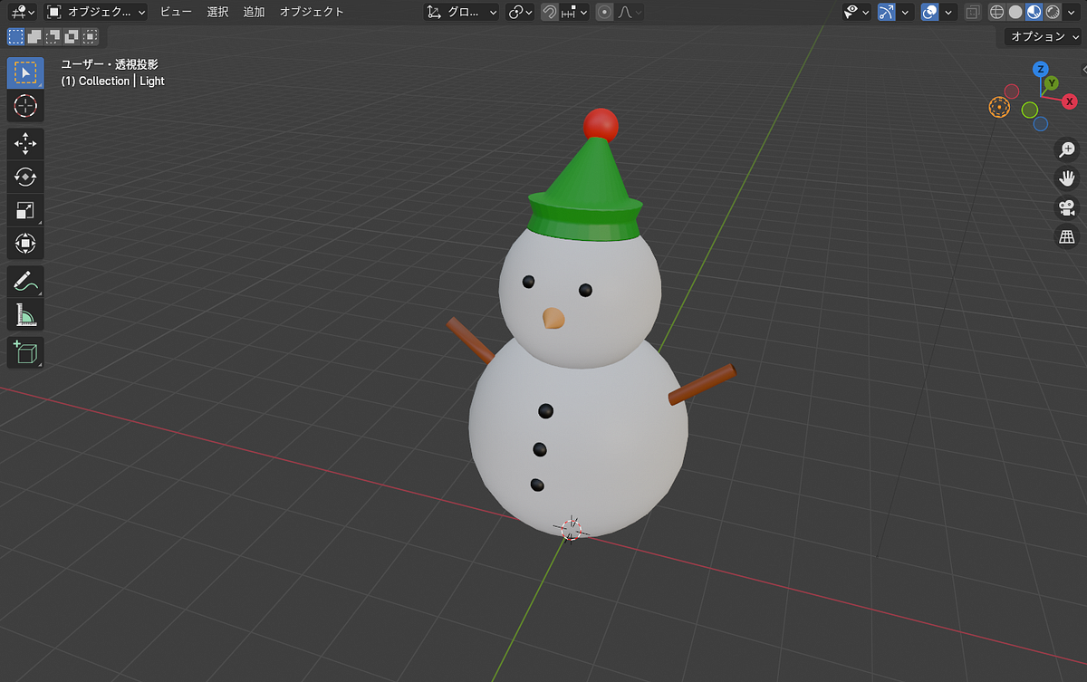Viewport: 1087px width, 682px height.
Task: Pick the Measure tool
Action: pyautogui.click(x=25, y=314)
